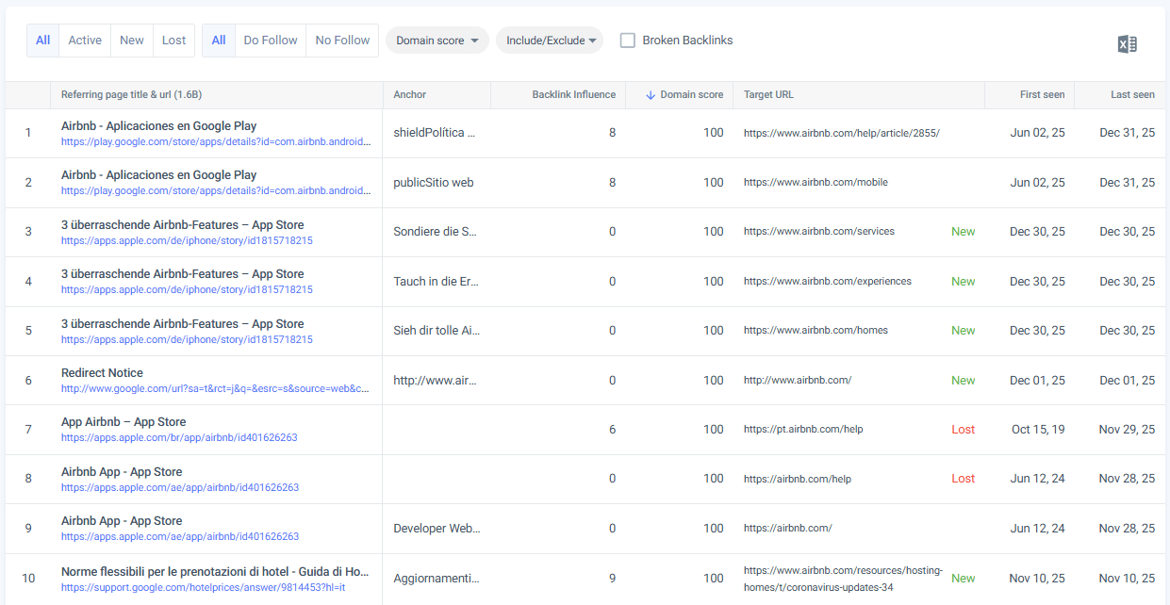Select the All follow-type filter
This screenshot has width=1170, height=605.
(x=219, y=41)
